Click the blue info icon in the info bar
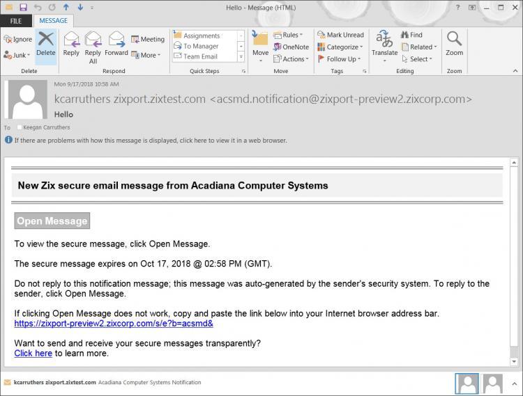 pyautogui.click(x=8, y=140)
